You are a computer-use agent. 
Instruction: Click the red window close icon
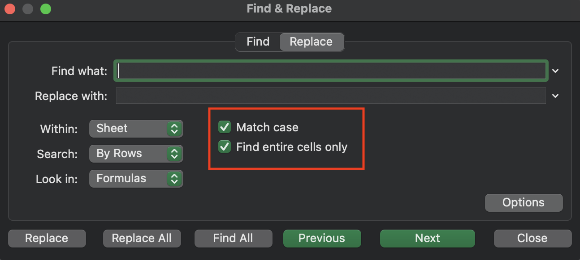tap(10, 9)
